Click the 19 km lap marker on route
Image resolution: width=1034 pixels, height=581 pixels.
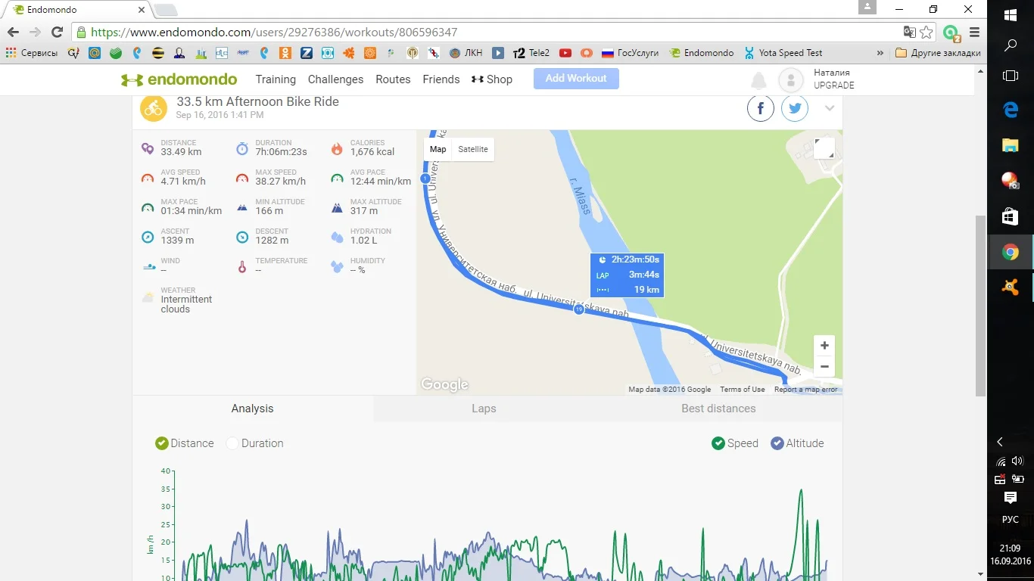coord(579,310)
